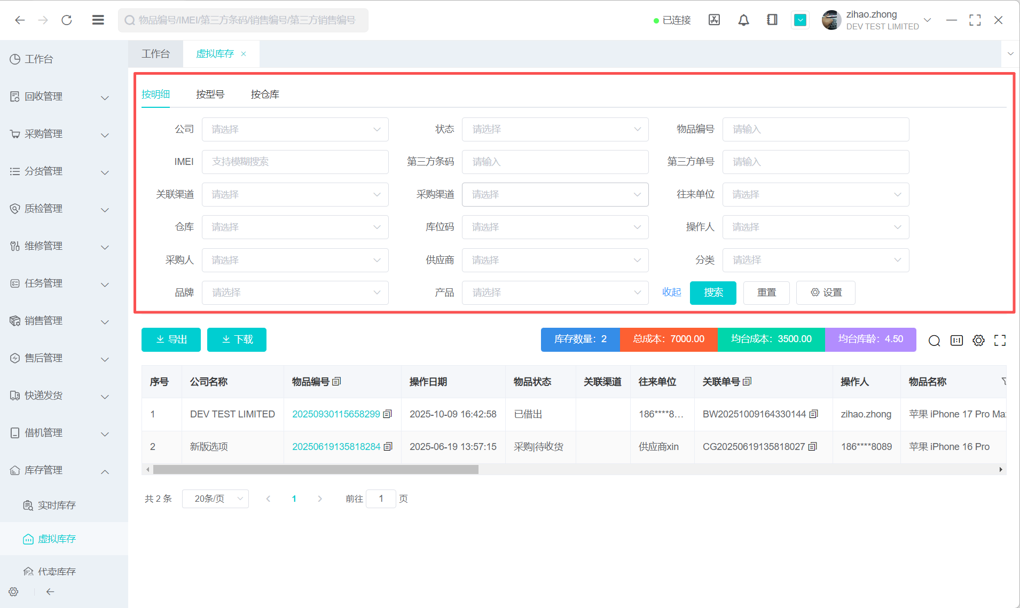Viewport: 1020px width, 608px height.
Task: Click the 搜索 button
Action: pos(713,293)
